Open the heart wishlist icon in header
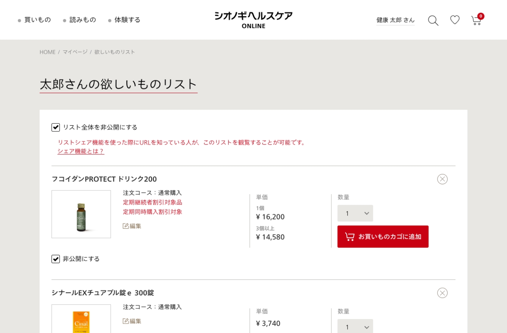Screen dimensions: 507x333 455,20
